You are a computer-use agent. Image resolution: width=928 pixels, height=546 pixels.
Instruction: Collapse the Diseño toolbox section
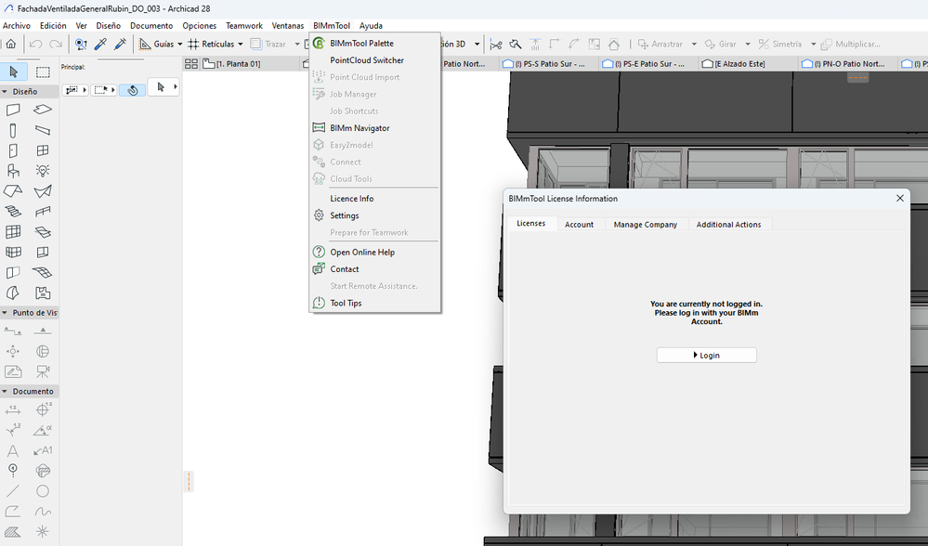[4, 92]
